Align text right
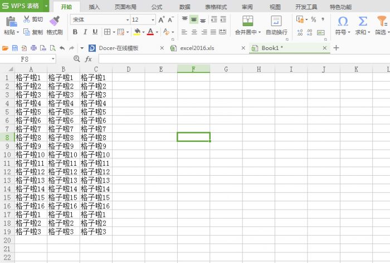The height and width of the screenshot is (263, 390). (x=204, y=32)
